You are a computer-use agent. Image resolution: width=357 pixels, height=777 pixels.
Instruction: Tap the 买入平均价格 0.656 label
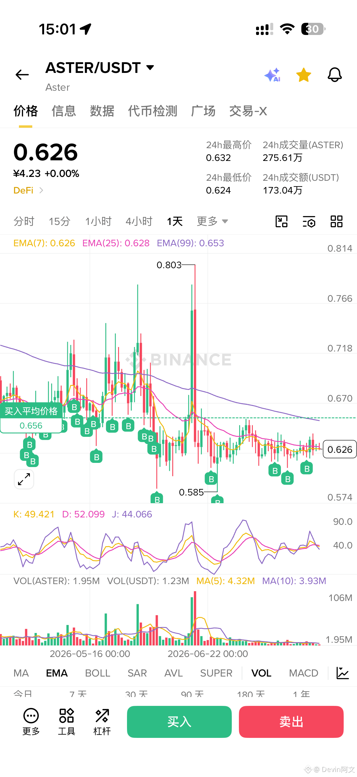[x=31, y=418]
